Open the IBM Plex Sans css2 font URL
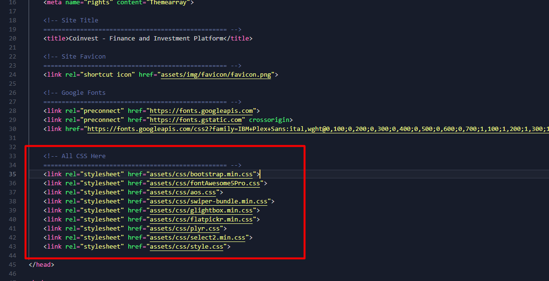The height and width of the screenshot is (281, 549). pos(318,129)
